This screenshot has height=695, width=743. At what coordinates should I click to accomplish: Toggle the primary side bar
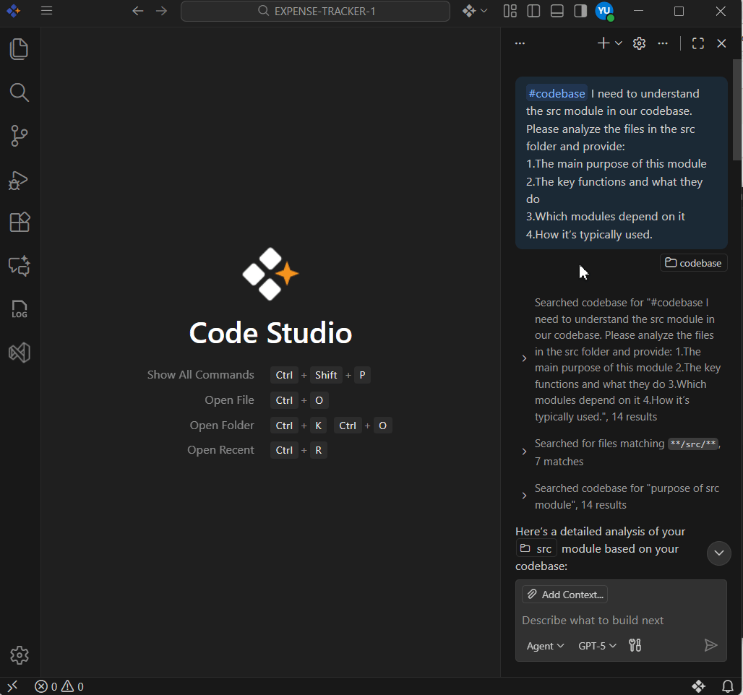point(533,11)
